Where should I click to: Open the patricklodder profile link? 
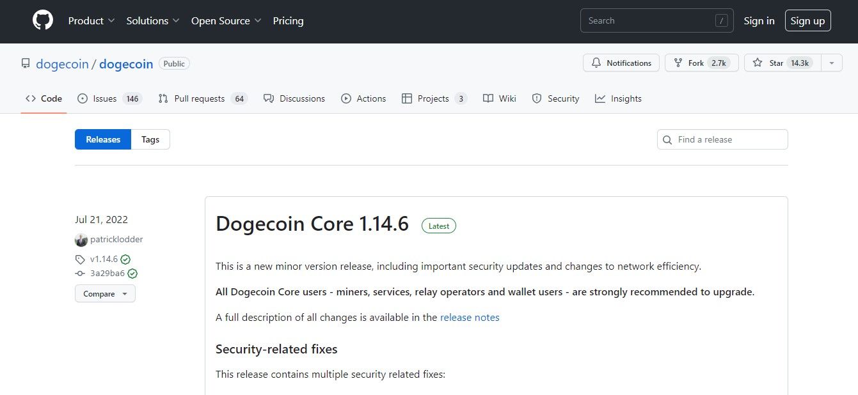tap(116, 240)
